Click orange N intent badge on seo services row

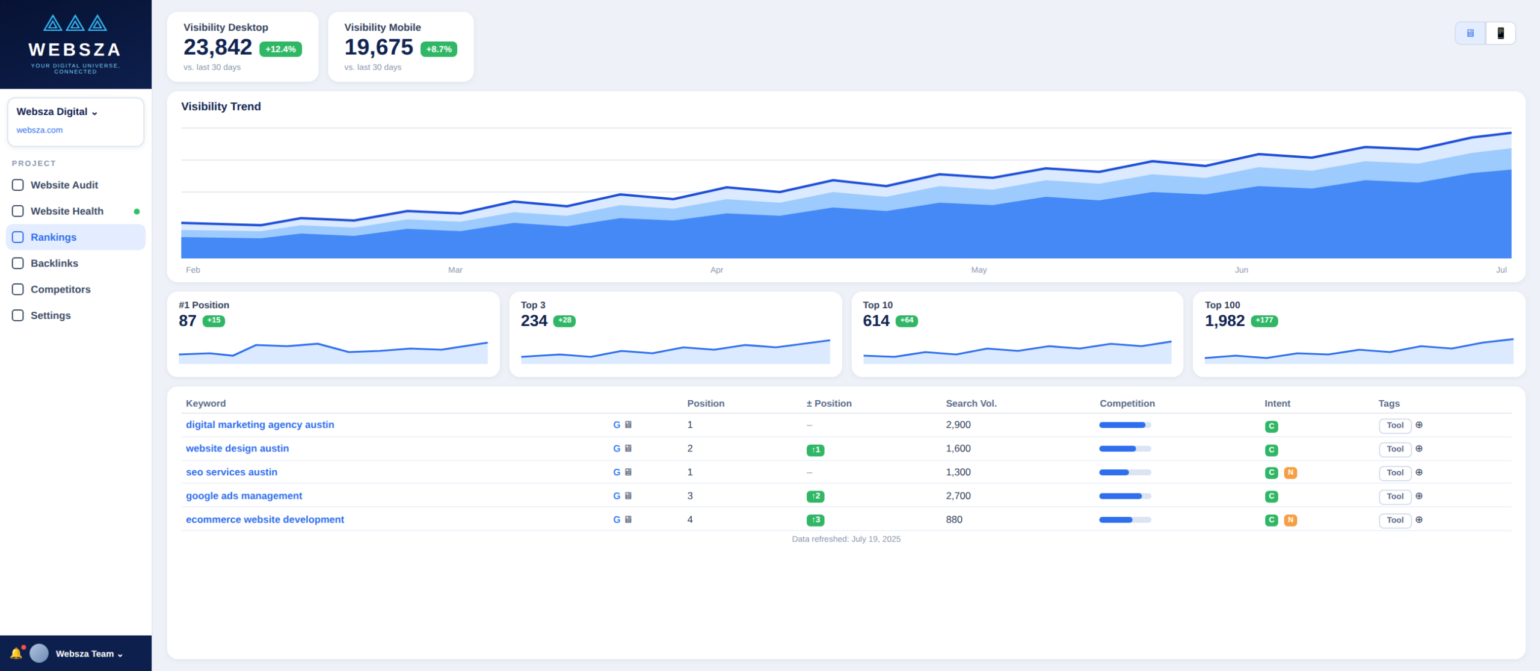pos(1290,473)
